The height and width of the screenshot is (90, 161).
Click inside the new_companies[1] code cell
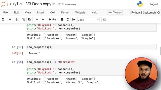tap(91, 47)
